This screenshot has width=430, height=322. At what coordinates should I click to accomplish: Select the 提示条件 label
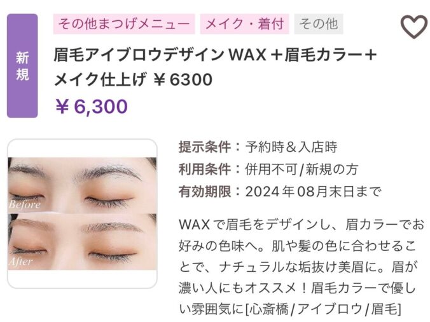[x=205, y=147]
